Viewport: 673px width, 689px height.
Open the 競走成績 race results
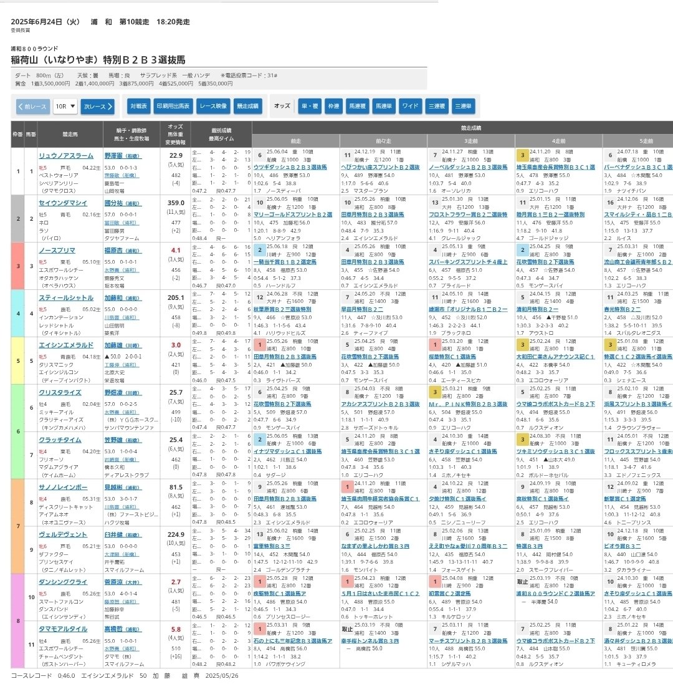click(247, 106)
